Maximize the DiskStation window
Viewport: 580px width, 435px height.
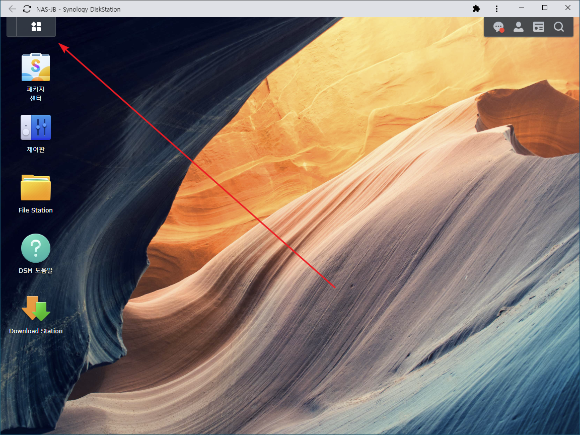click(544, 8)
